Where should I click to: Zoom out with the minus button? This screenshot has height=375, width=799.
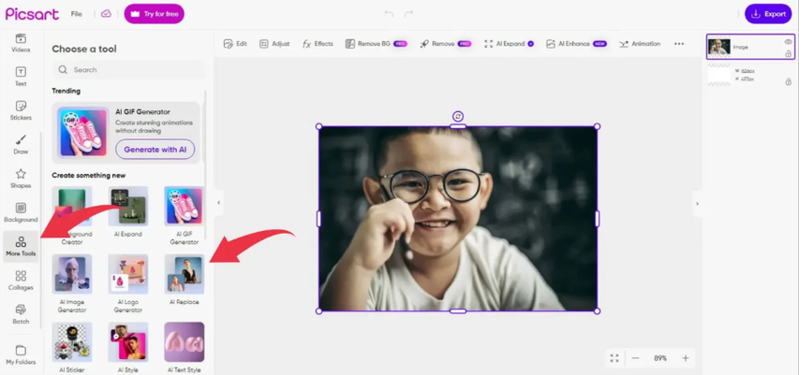point(635,358)
